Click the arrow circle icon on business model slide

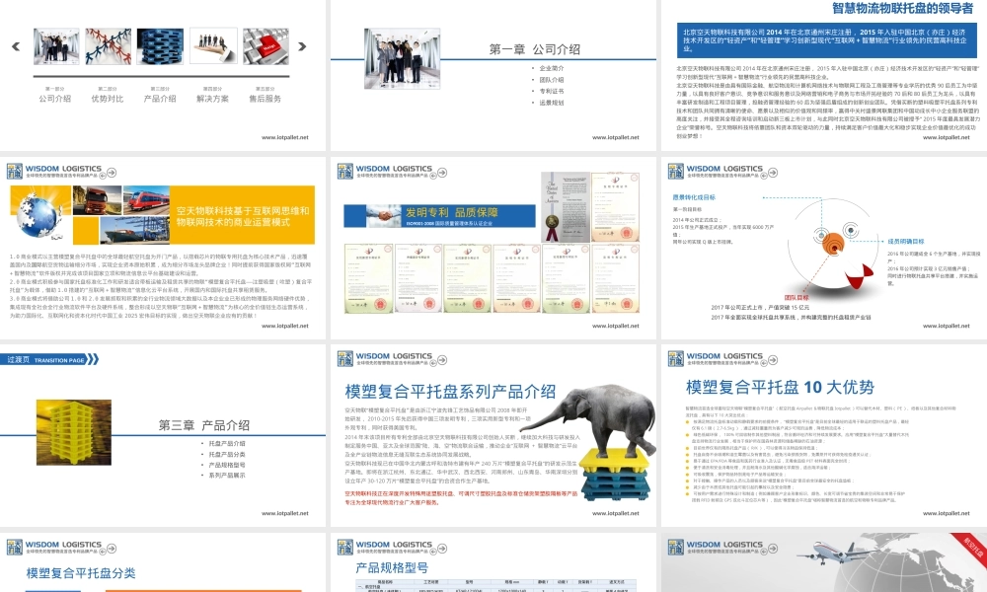pos(112,173)
